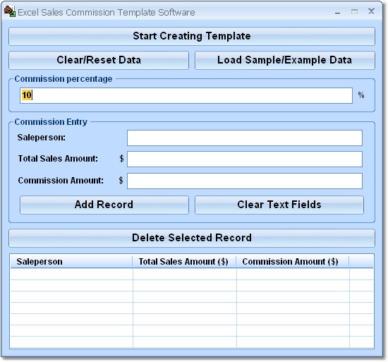Start Creating Template
Image resolution: width=388 pixels, height=362 pixels.
click(x=192, y=36)
